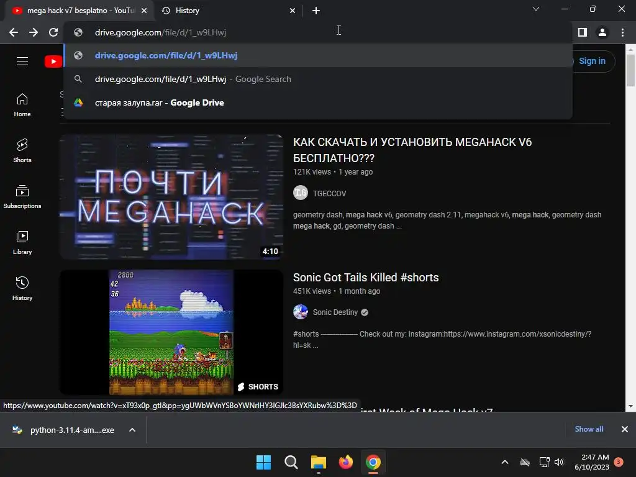The height and width of the screenshot is (477, 636).
Task: Open Windows taskbar search
Action: 291,462
